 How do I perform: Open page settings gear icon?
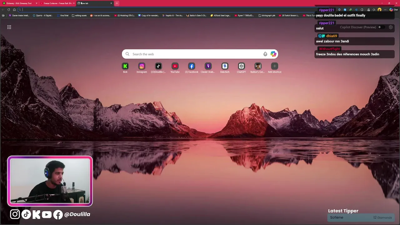click(x=391, y=27)
